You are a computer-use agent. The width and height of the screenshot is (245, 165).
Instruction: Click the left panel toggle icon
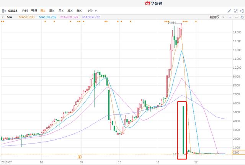[4, 11]
